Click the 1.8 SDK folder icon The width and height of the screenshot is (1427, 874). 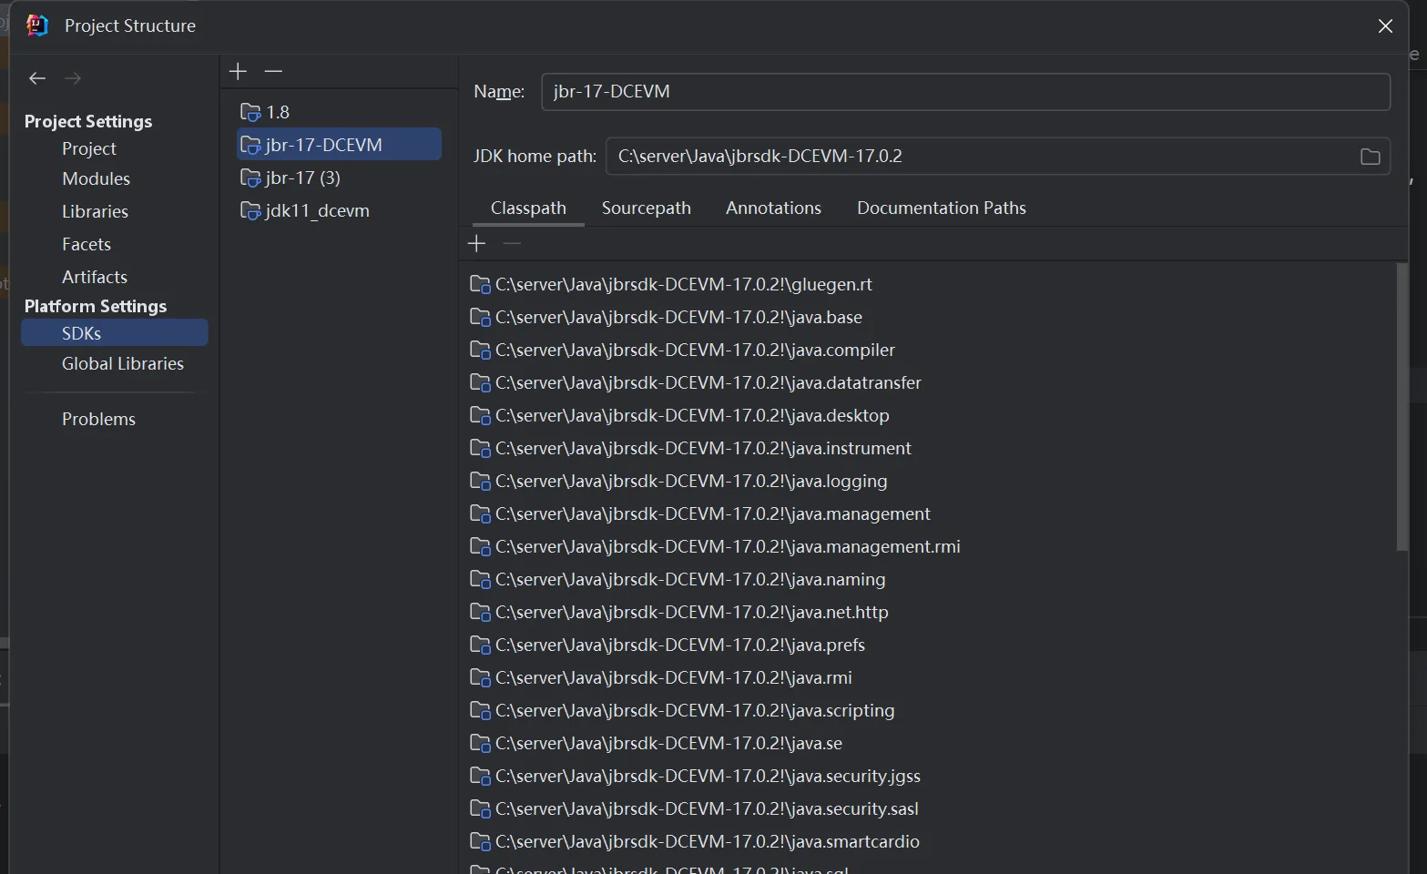[250, 112]
